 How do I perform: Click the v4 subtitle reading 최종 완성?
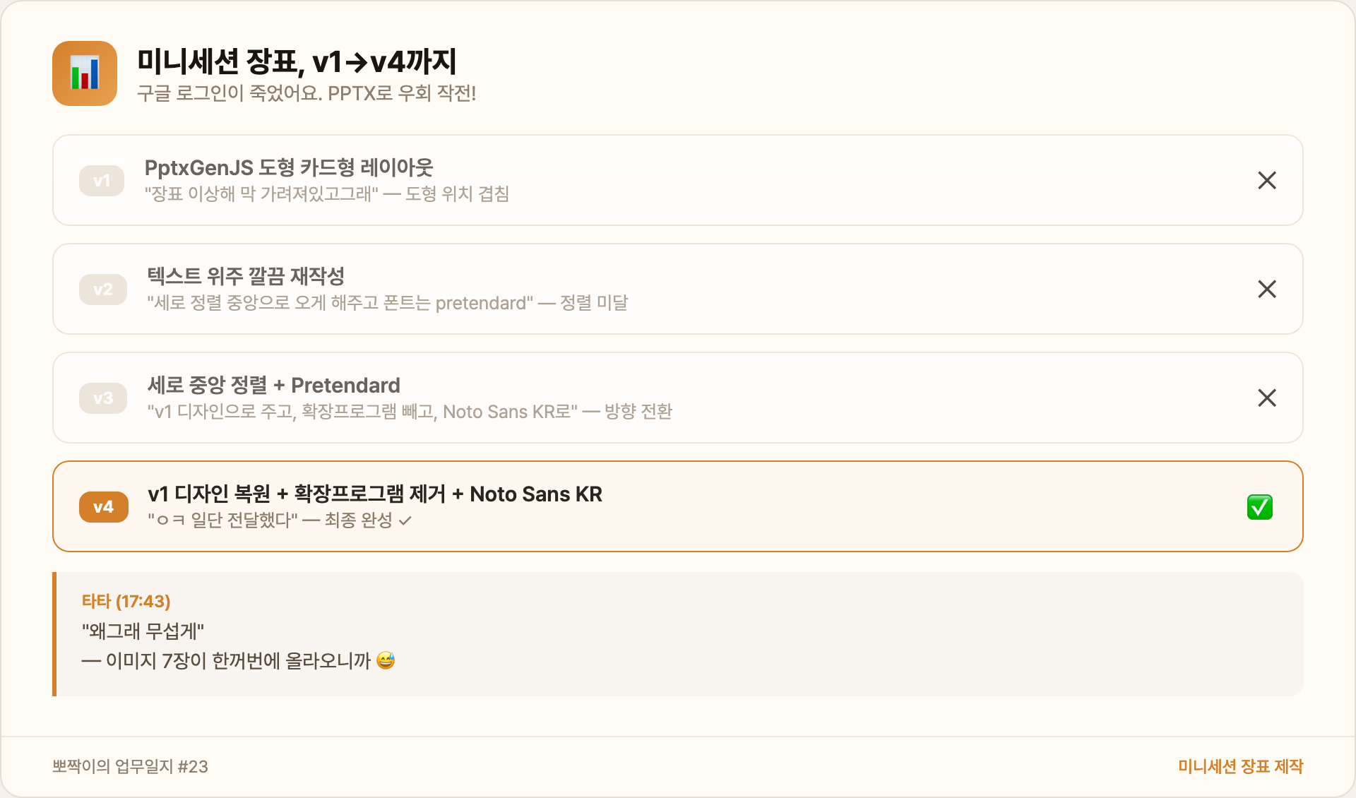click(280, 520)
